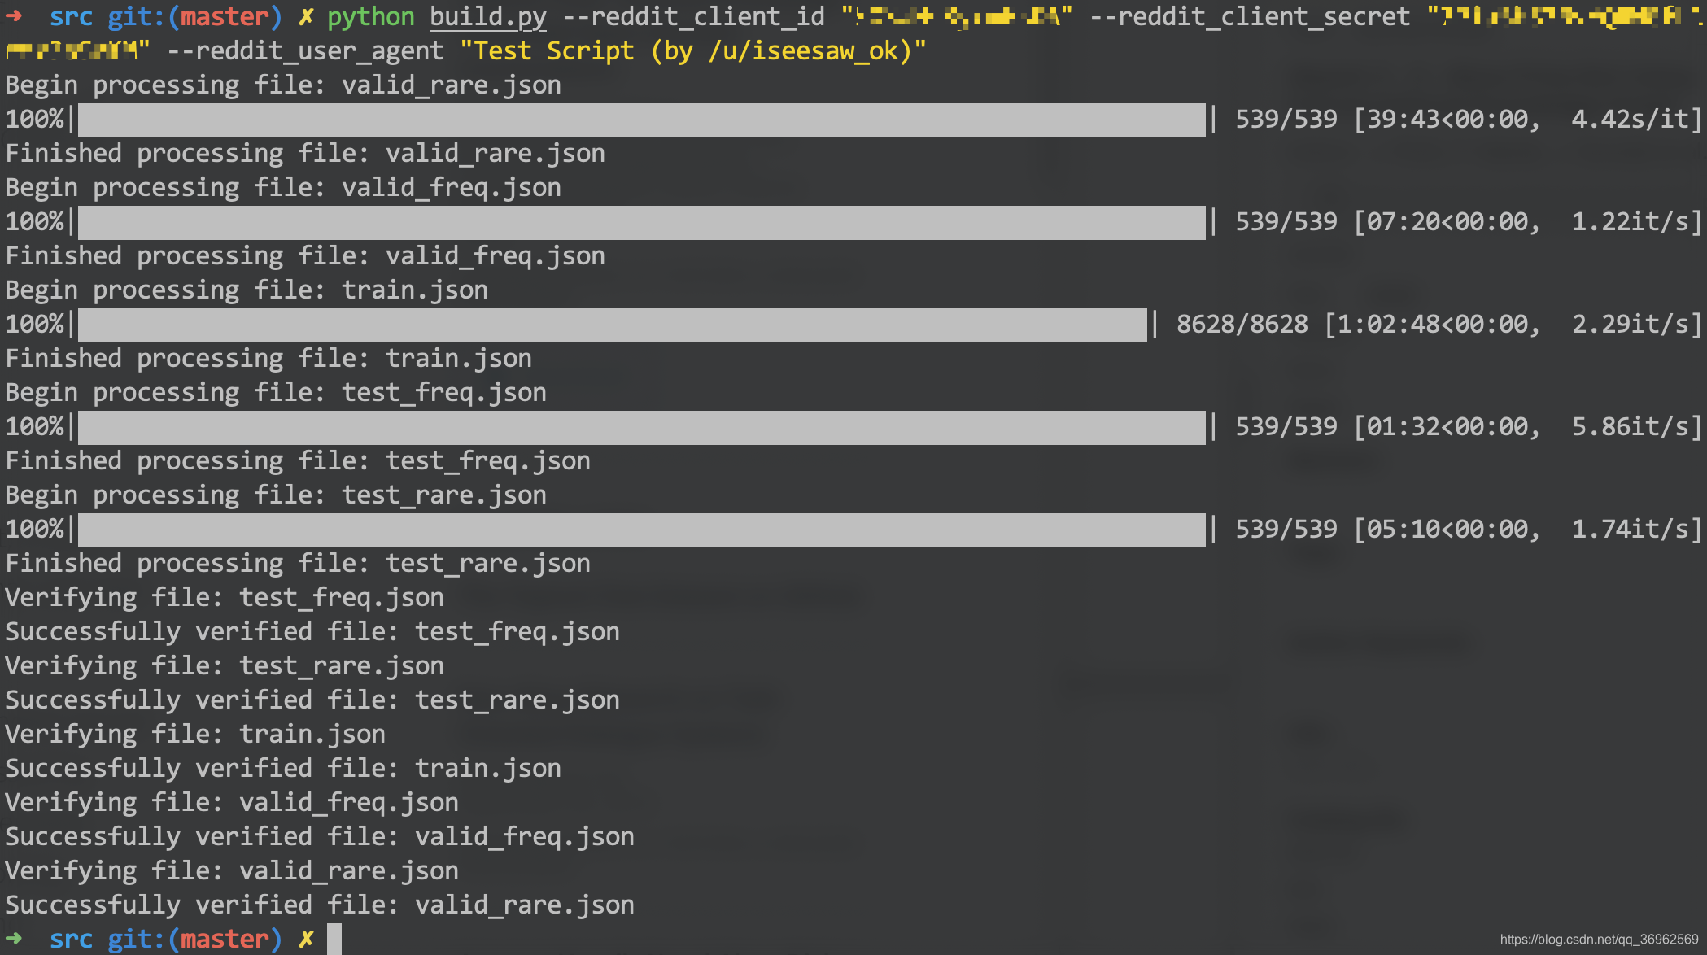
Task: Click the yellow X dirty marker after master at top
Action: tap(306, 16)
